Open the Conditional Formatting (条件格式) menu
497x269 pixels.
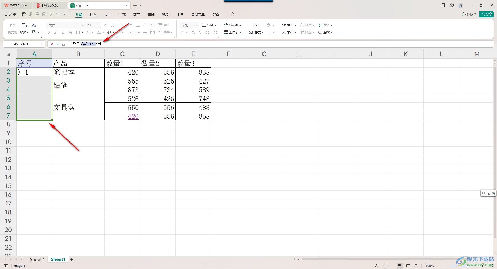(x=256, y=28)
